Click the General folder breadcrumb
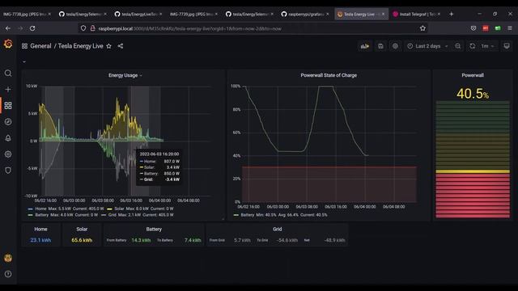 (x=40, y=46)
